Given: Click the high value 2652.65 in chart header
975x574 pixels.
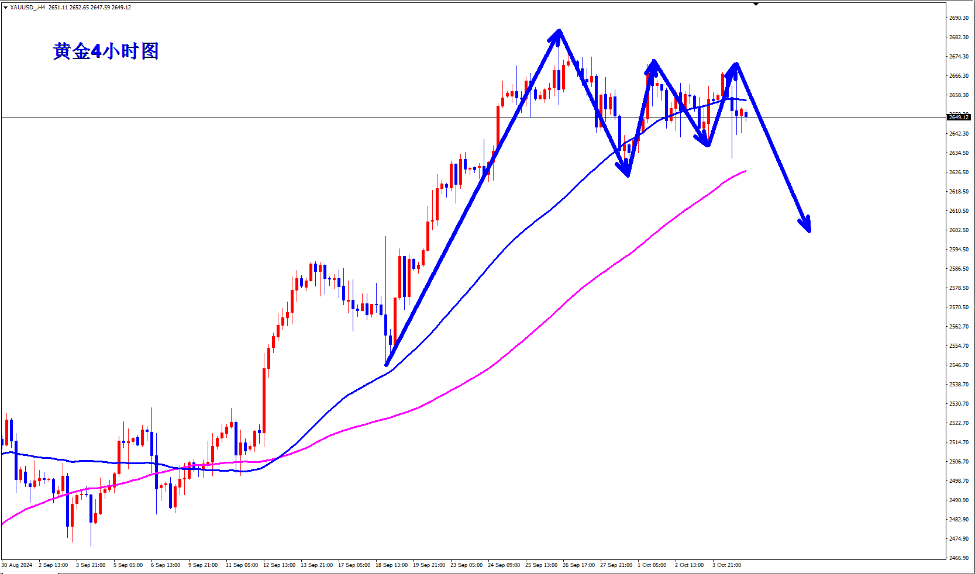Looking at the screenshot, I should 80,8.
